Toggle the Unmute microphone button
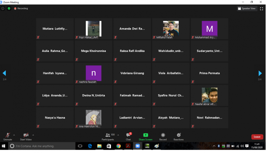267x153 pixels. click(7, 136)
